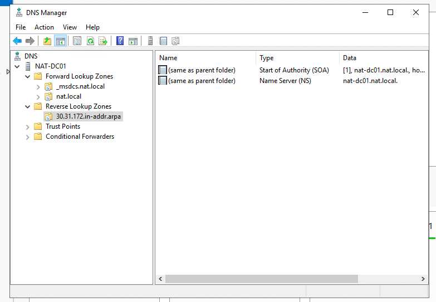Select Reverse Lookup Zones folder

click(x=79, y=106)
